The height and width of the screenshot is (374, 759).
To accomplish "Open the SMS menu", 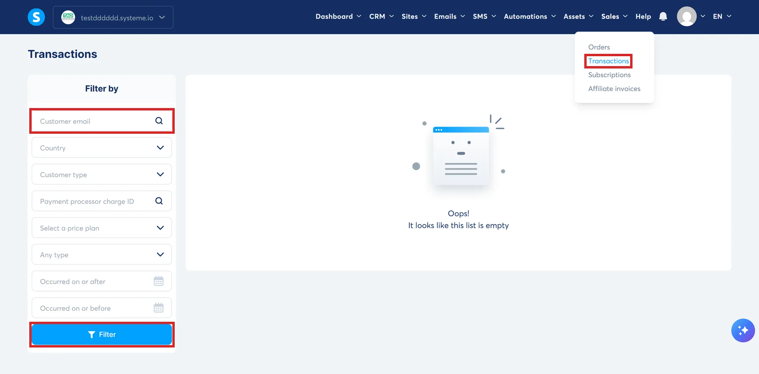I will tap(484, 16).
